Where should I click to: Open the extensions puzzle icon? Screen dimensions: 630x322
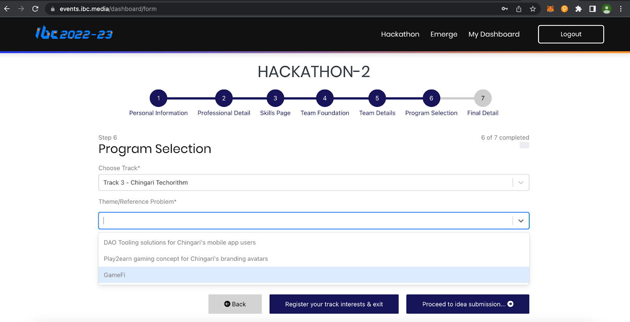pyautogui.click(x=578, y=9)
